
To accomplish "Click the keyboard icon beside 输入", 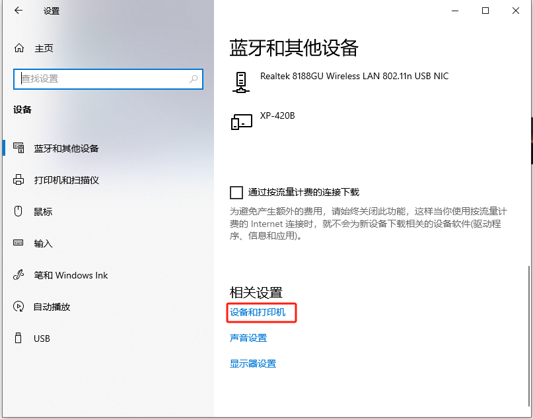I will point(18,242).
